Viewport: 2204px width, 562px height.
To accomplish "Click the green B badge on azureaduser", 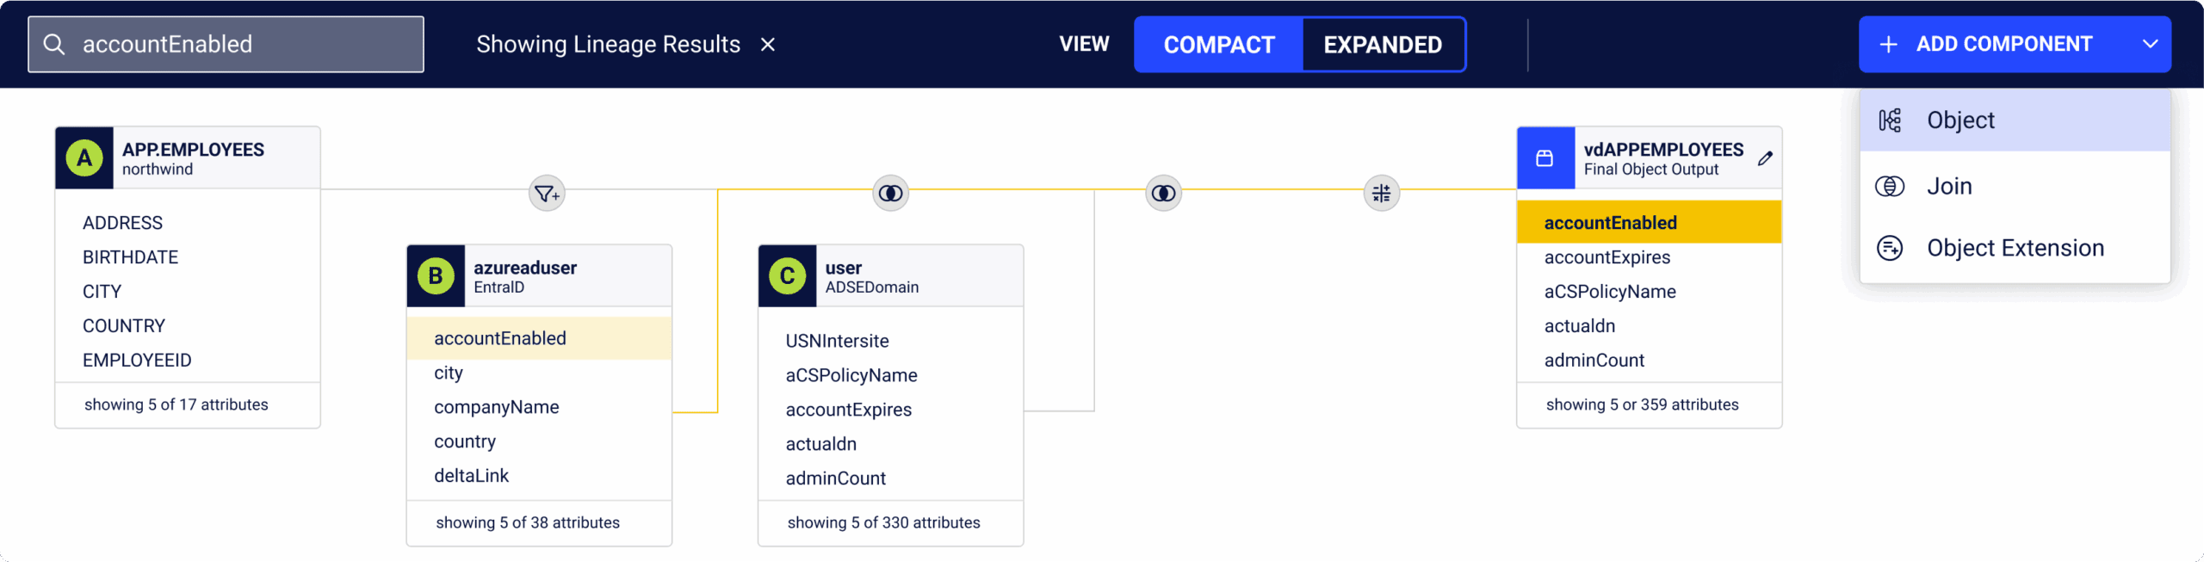I will tap(436, 276).
